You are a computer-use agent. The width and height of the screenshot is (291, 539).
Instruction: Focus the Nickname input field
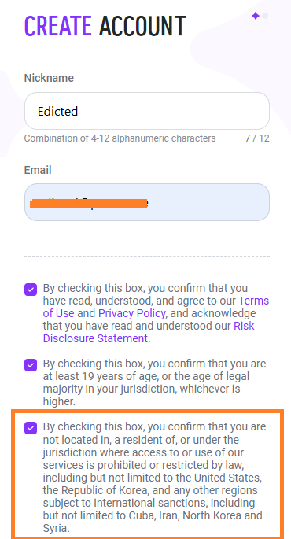(147, 111)
